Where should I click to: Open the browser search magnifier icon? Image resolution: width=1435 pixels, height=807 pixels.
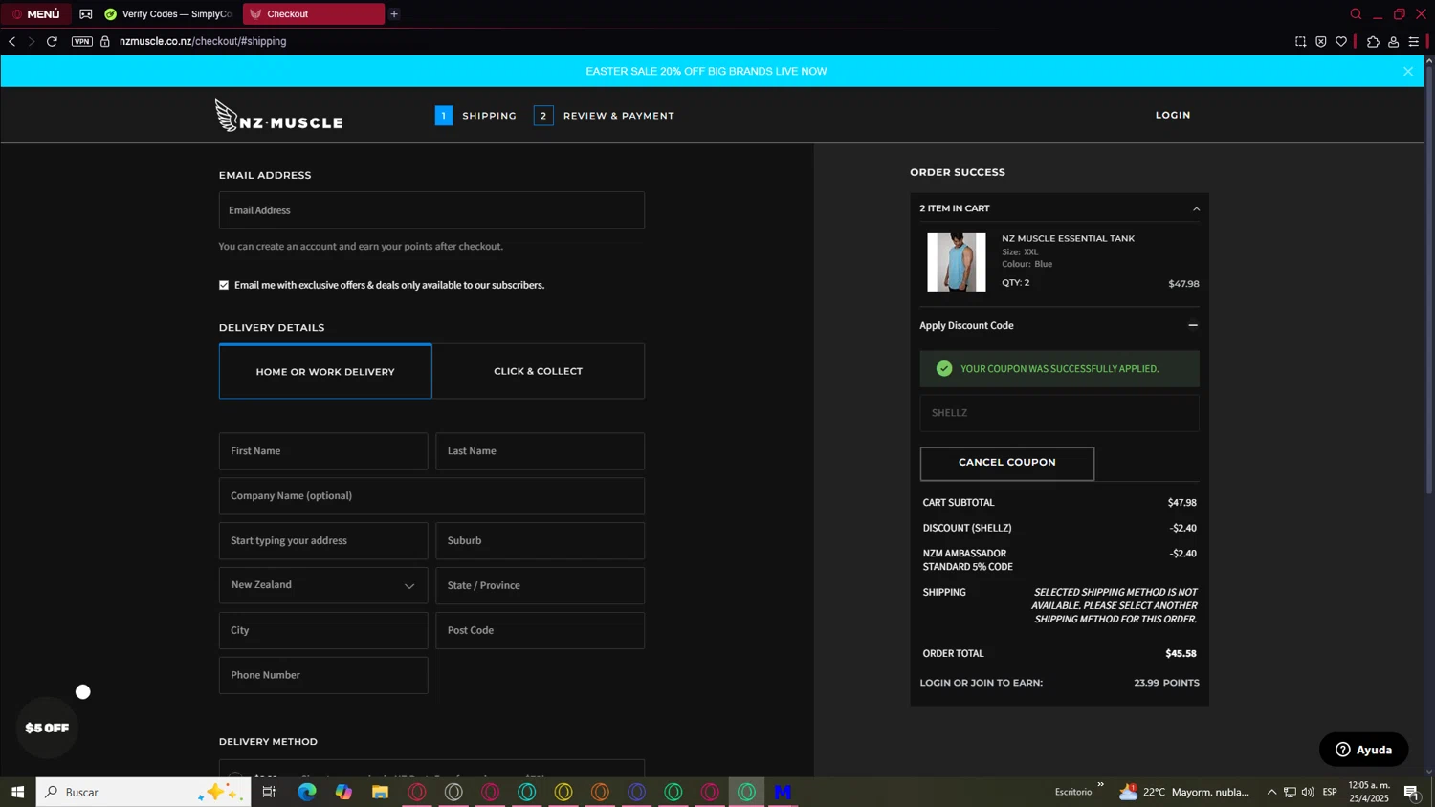click(x=1356, y=14)
